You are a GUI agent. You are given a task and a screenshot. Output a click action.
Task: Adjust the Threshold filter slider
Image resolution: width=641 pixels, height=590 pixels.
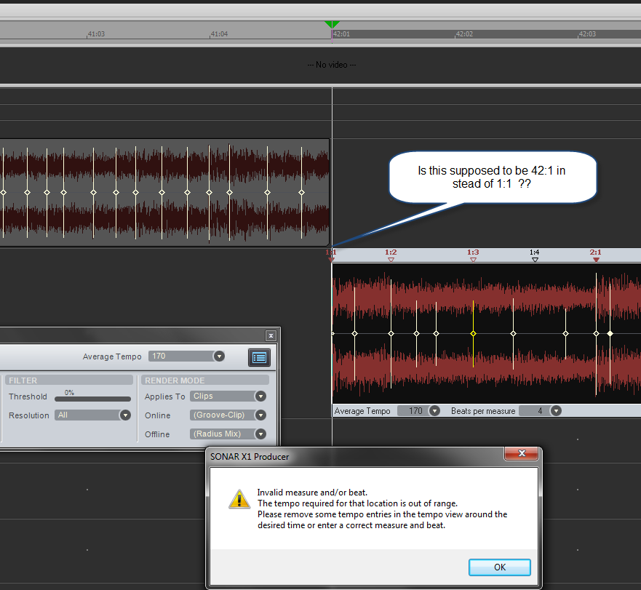tap(92, 399)
